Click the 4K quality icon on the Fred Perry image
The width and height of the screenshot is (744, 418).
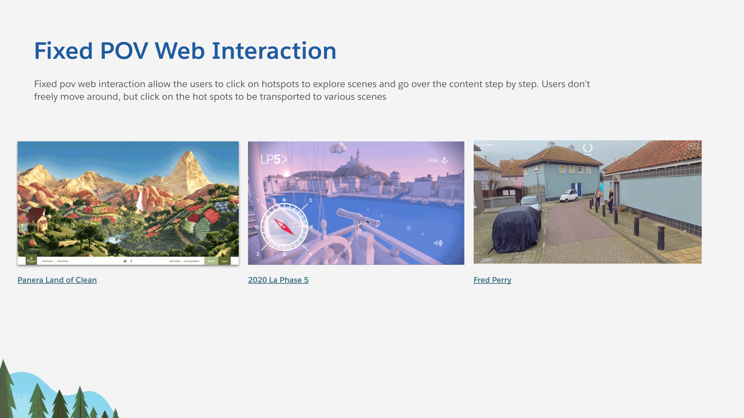pyautogui.click(x=691, y=146)
